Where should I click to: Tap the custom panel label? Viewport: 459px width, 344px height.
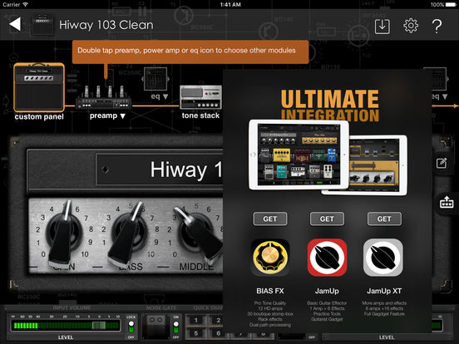(x=39, y=116)
